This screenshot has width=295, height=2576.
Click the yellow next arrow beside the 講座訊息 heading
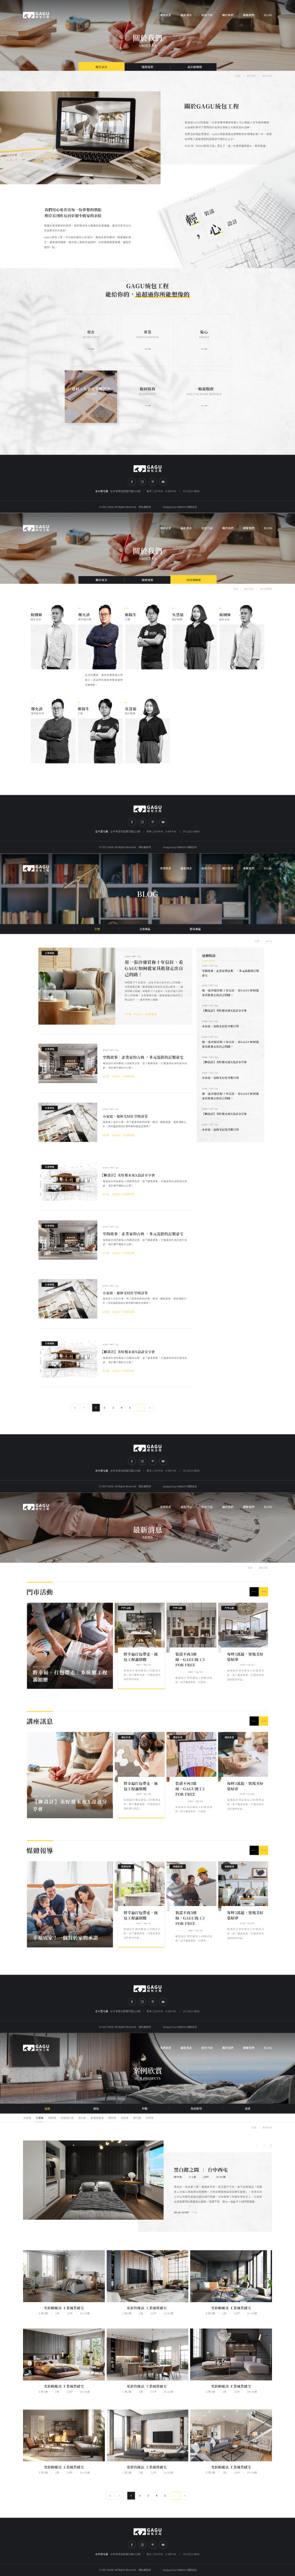pyautogui.click(x=264, y=1721)
